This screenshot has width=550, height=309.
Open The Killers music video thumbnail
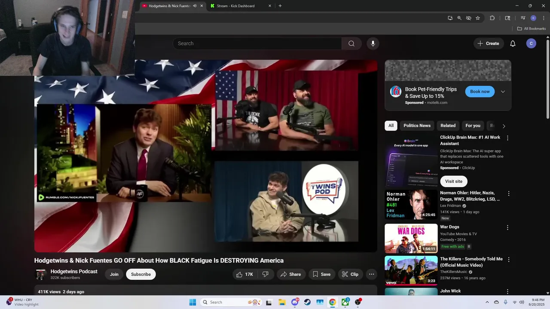click(x=411, y=270)
